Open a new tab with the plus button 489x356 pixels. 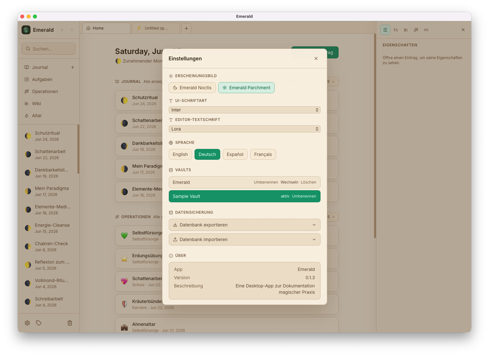coord(186,28)
